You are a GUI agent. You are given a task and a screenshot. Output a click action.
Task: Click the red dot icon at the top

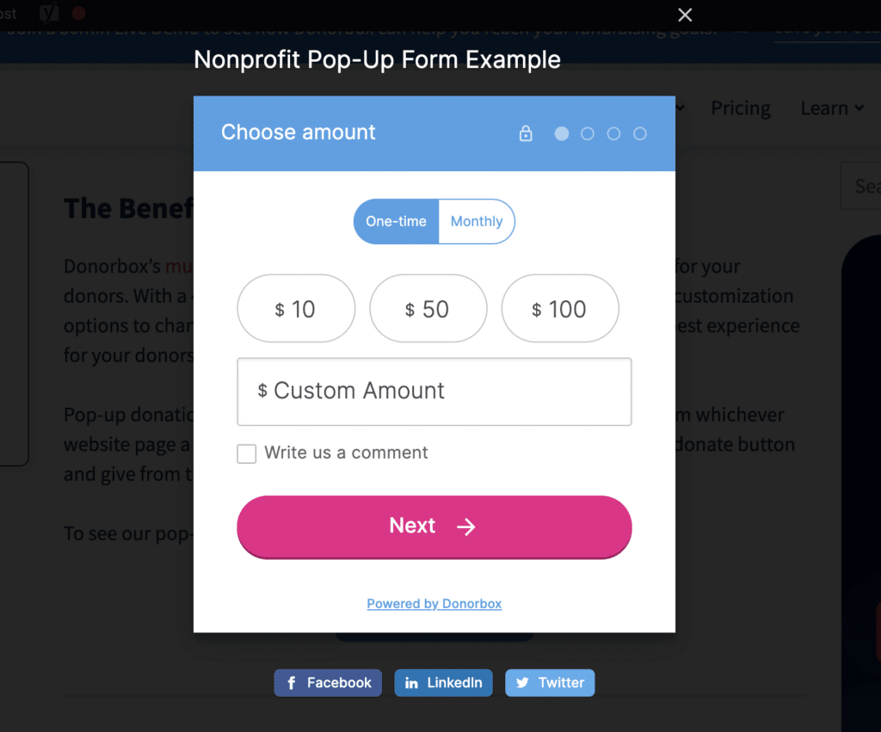[77, 14]
